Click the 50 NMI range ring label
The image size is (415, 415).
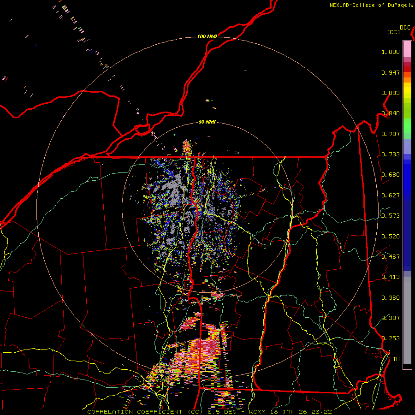tap(207, 122)
